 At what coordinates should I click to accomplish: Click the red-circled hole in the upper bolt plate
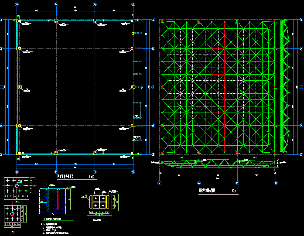pyautogui.click(x=17, y=186)
